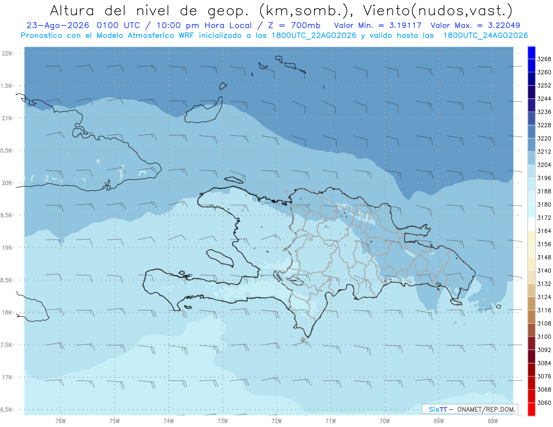The image size is (553, 427).
Task: Click the '3124' colorbar label
Action: tap(544, 297)
